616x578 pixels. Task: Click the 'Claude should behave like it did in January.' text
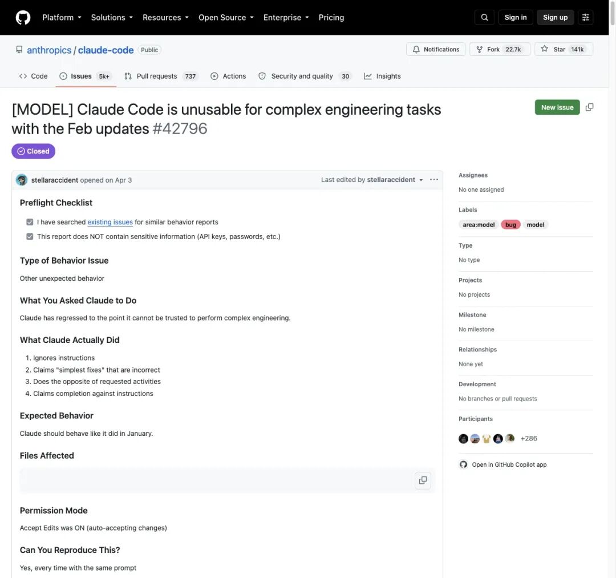click(87, 434)
